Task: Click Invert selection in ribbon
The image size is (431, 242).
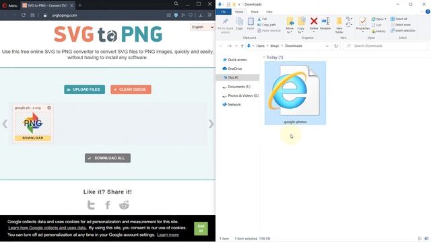Action: [x=403, y=30]
